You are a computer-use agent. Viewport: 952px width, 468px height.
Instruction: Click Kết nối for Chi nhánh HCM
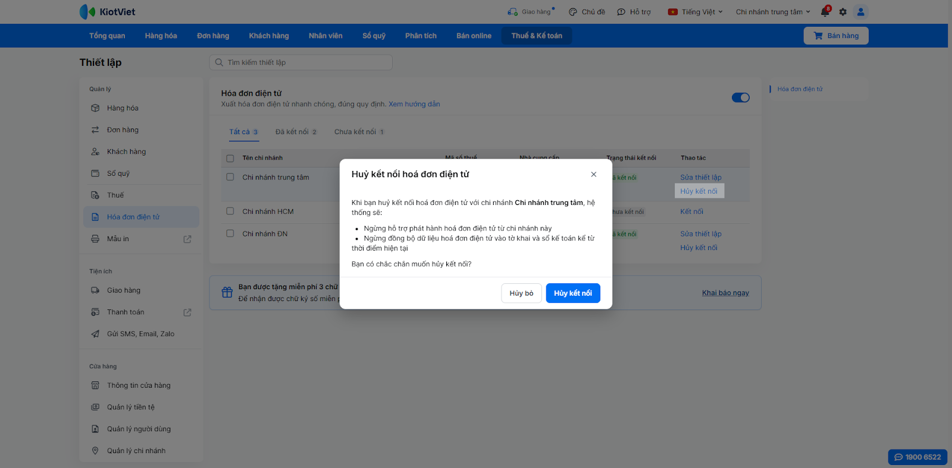tap(691, 211)
